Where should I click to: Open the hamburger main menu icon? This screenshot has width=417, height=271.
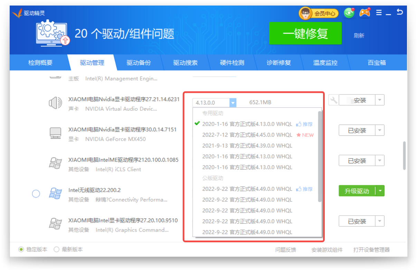[x=379, y=13]
